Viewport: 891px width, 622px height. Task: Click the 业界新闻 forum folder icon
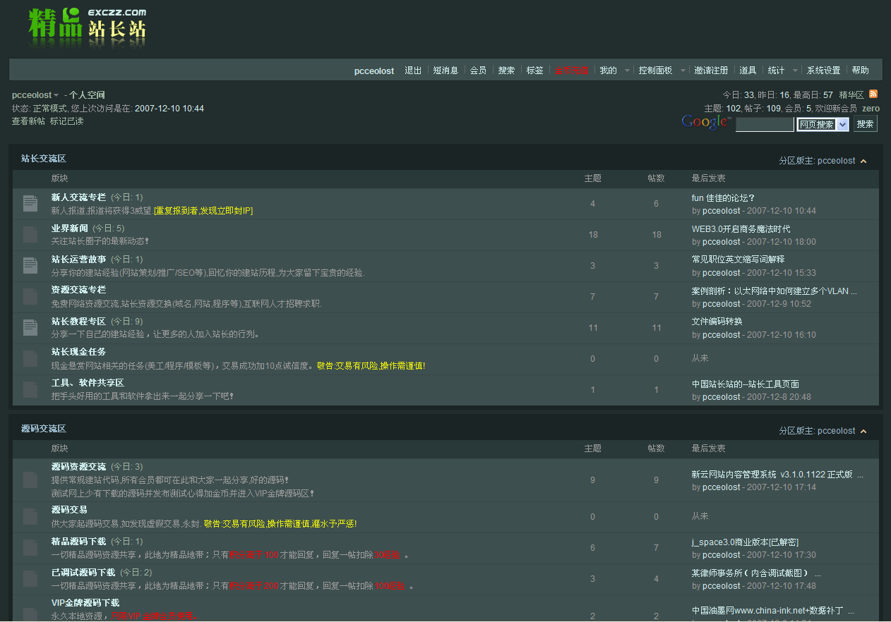click(30, 235)
